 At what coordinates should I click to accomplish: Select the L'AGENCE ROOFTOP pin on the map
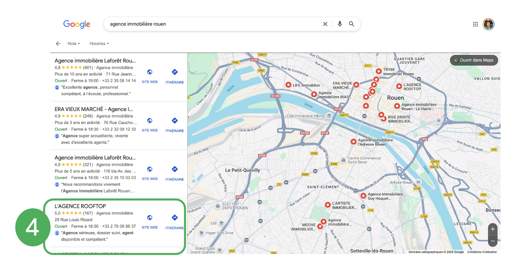(399, 86)
